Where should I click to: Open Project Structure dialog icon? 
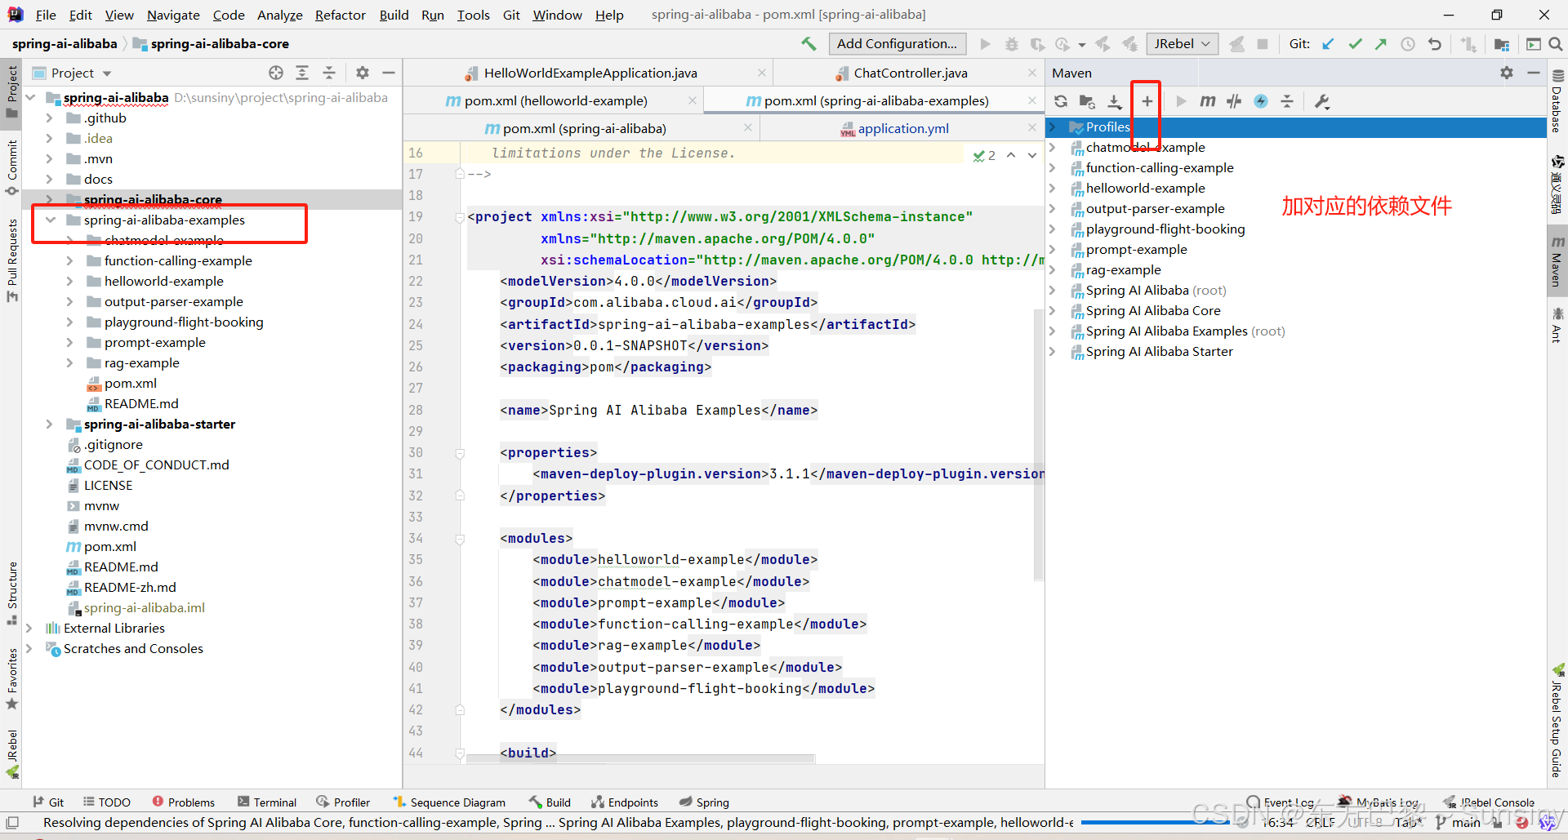click(1502, 44)
